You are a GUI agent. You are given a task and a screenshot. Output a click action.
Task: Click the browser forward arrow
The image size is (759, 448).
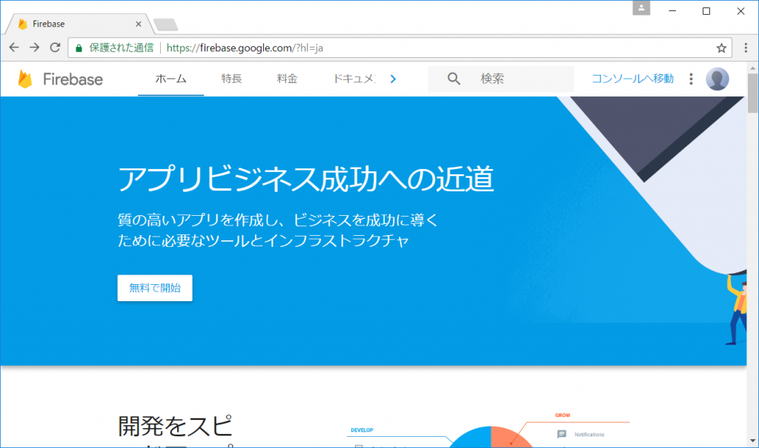pyautogui.click(x=34, y=47)
